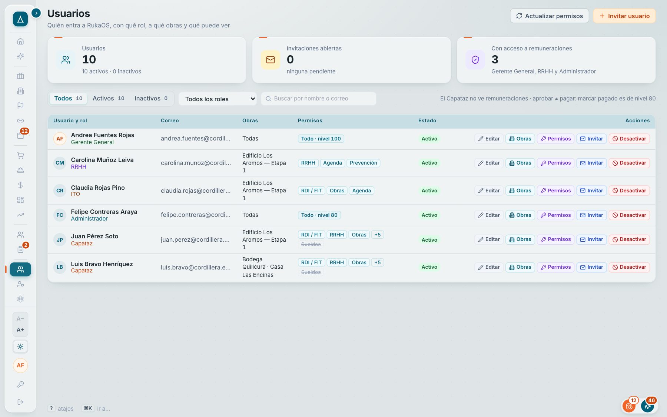Select the Inactivos 0 tab

(x=151, y=98)
